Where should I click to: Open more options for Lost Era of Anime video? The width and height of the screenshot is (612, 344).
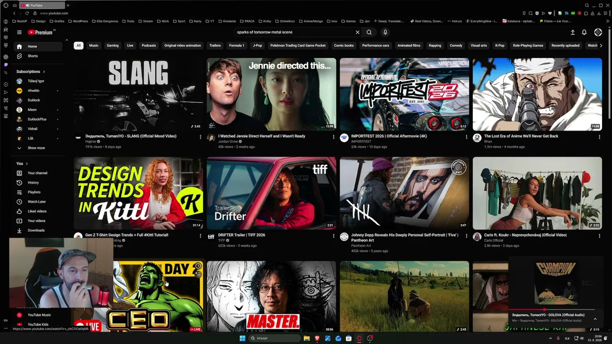coord(599,137)
